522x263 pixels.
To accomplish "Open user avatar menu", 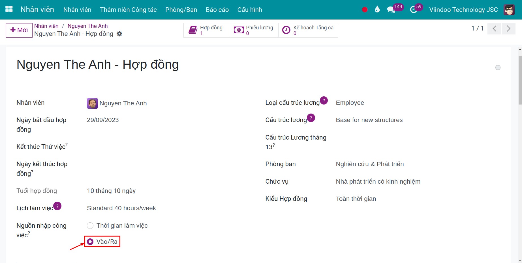I will tap(509, 10).
